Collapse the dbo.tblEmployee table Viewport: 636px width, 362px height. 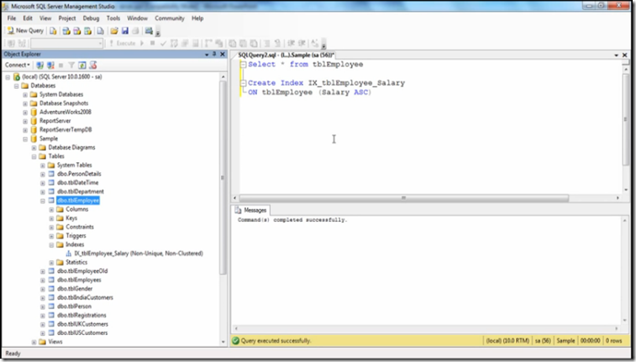(43, 201)
